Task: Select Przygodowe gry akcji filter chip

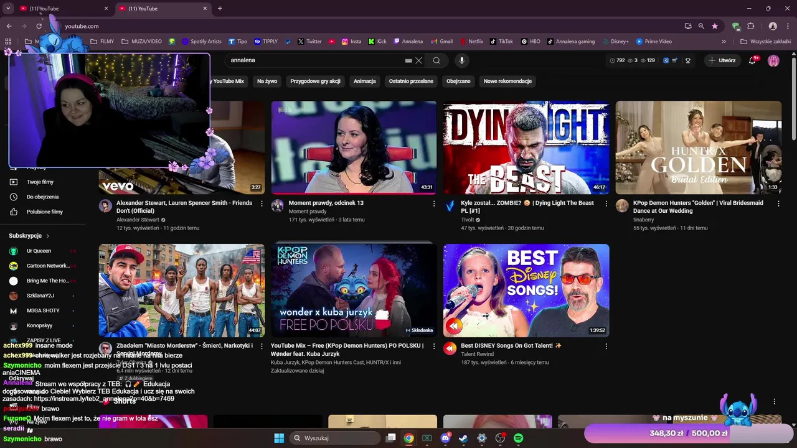Action: pyautogui.click(x=315, y=81)
